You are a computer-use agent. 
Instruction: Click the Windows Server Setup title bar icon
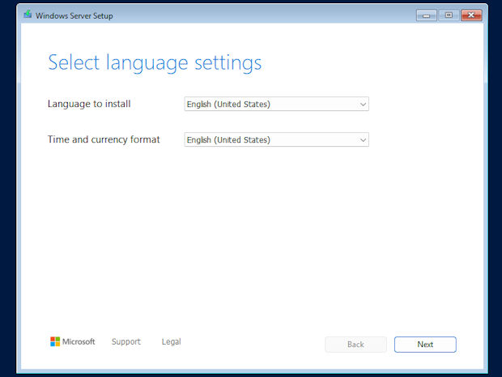(x=28, y=14)
